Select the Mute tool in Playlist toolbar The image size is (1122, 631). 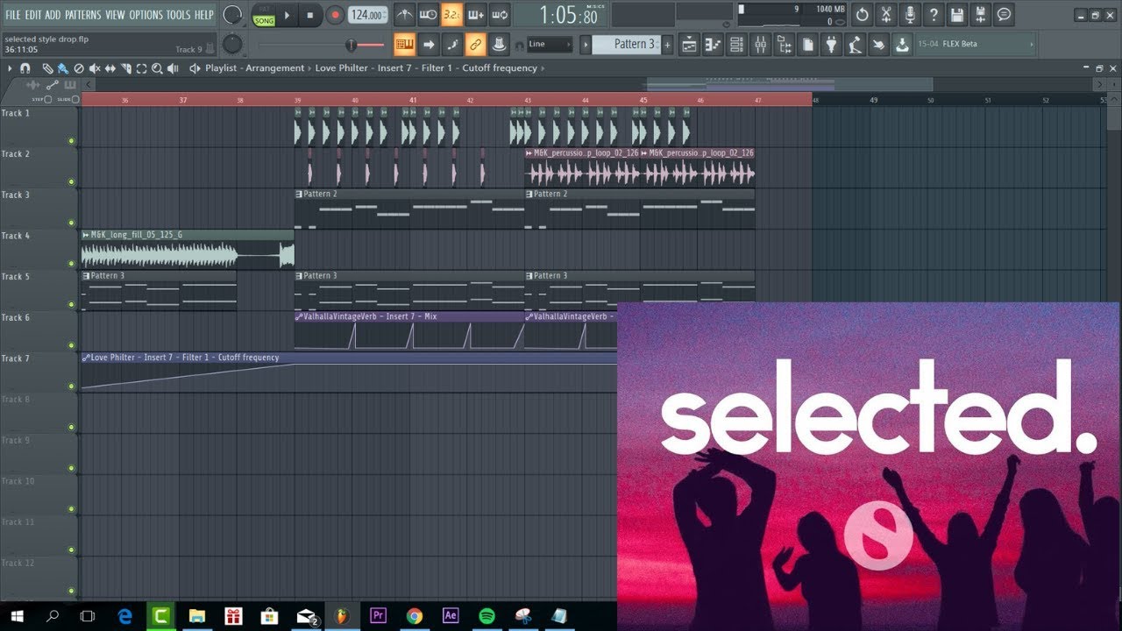click(x=95, y=67)
